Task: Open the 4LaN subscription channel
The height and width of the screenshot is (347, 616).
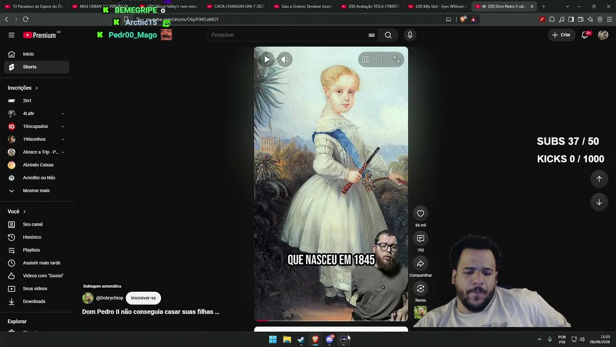Action: (37, 113)
